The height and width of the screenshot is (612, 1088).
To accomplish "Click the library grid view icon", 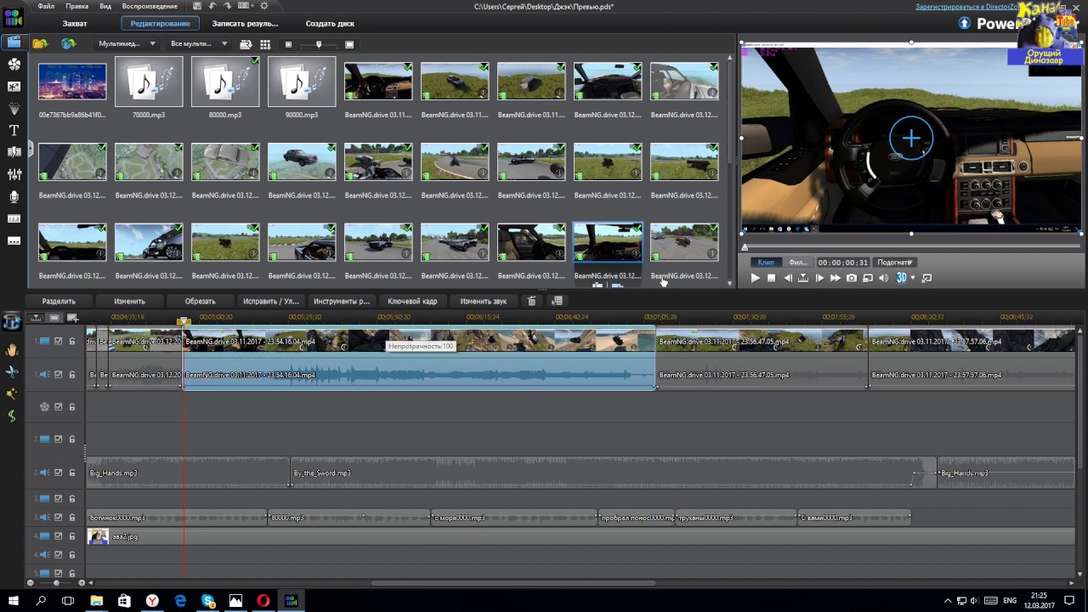I will click(x=265, y=44).
